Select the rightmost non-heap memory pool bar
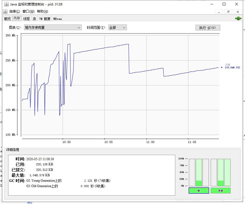 227,172
